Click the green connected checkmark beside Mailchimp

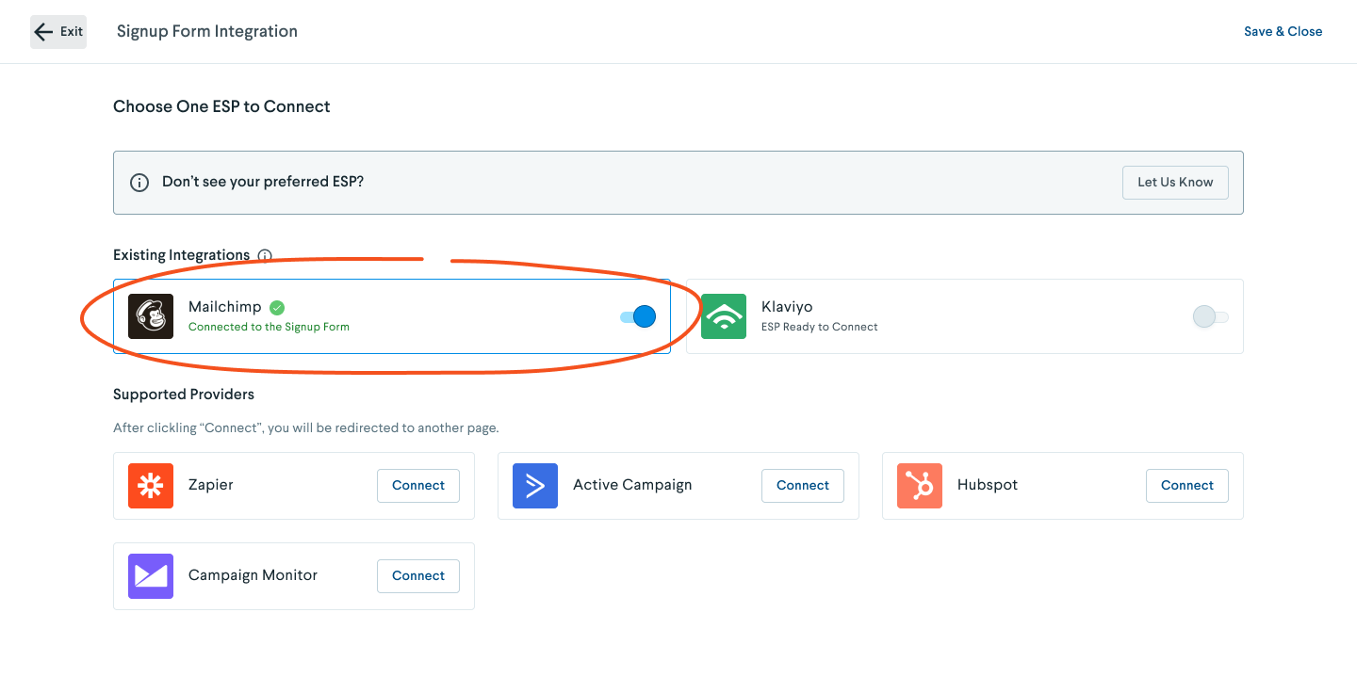(277, 307)
